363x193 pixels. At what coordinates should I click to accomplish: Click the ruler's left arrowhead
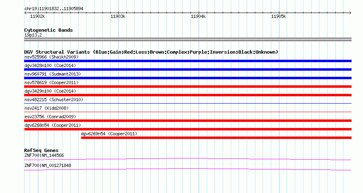click(25, 13)
